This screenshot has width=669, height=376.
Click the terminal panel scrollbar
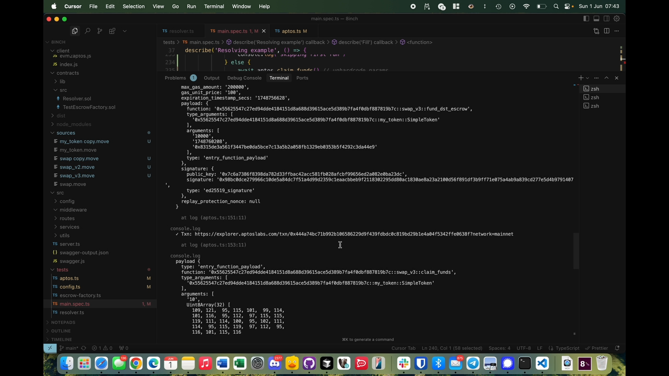point(576,251)
